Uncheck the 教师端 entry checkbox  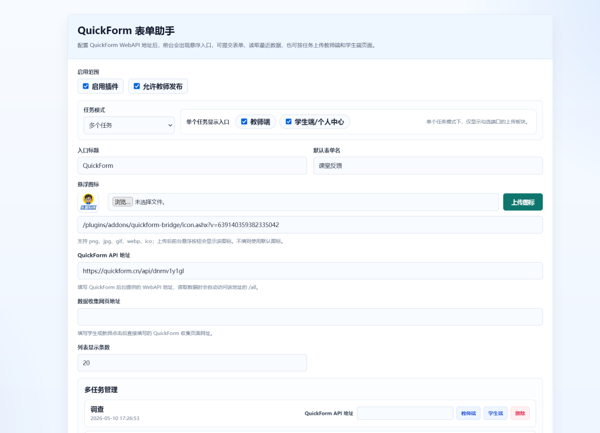coord(244,121)
